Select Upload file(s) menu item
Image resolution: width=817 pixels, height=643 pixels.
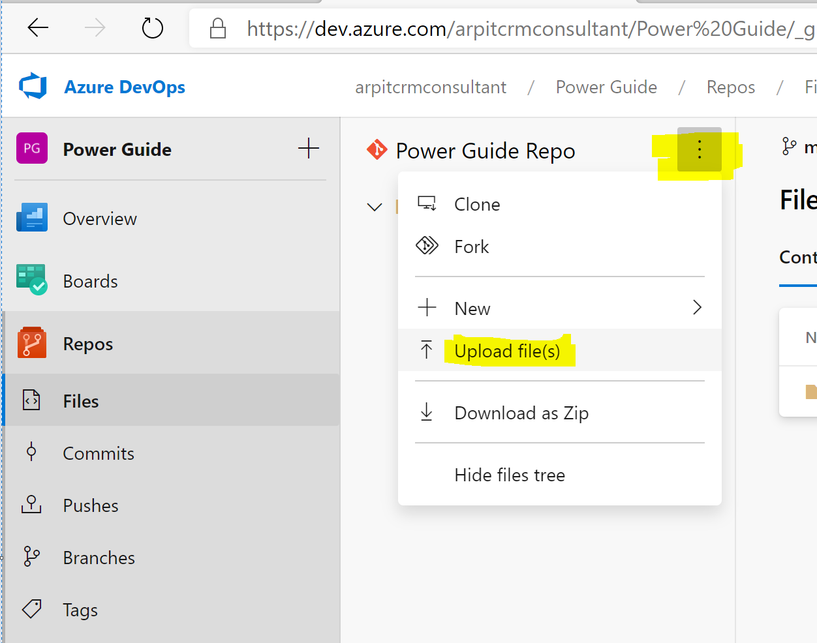(559, 350)
